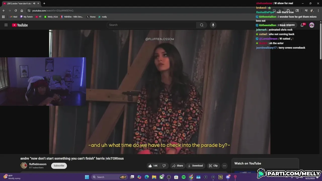
Task: Open Task View on the taskbar
Action: pos(132,177)
